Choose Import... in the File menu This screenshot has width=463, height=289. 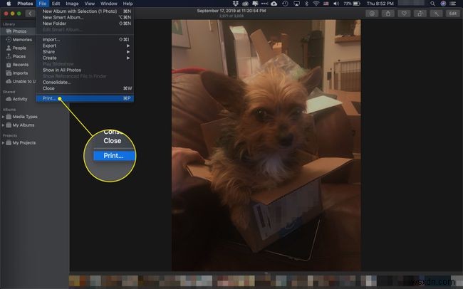coord(85,40)
